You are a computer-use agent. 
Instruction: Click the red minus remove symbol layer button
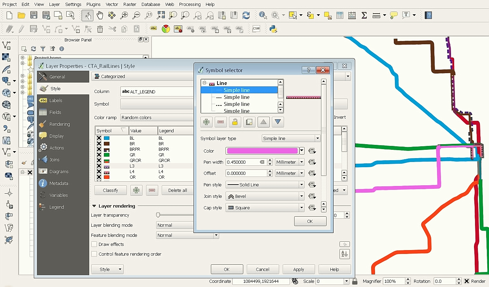click(x=221, y=122)
